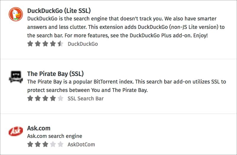The image size is (237, 155).
Task: Click the first star of DuckDuckGo rating
Action: point(30,44)
